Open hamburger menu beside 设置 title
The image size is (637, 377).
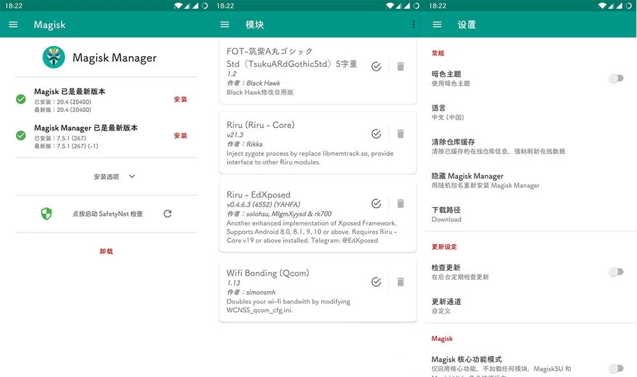pos(437,25)
